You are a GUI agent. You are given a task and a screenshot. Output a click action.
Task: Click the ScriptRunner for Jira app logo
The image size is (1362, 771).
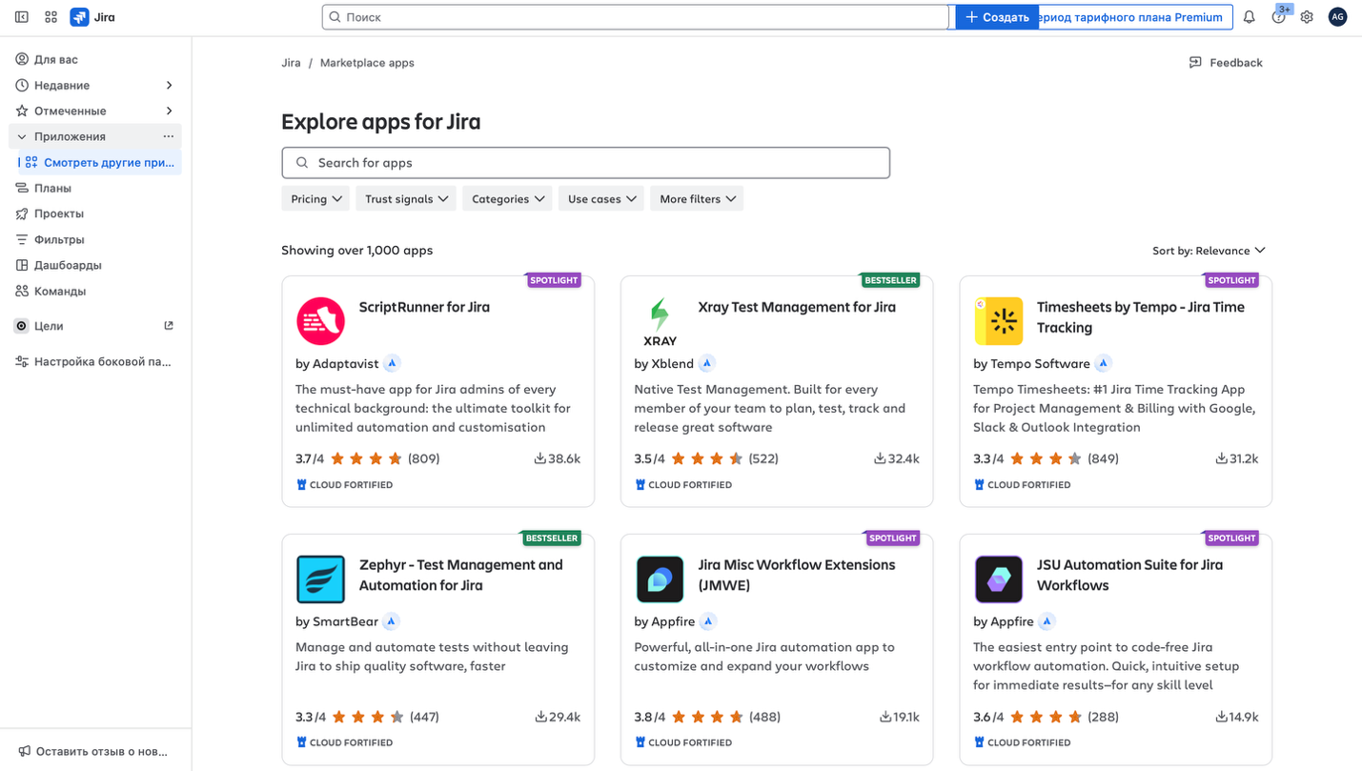click(x=320, y=320)
